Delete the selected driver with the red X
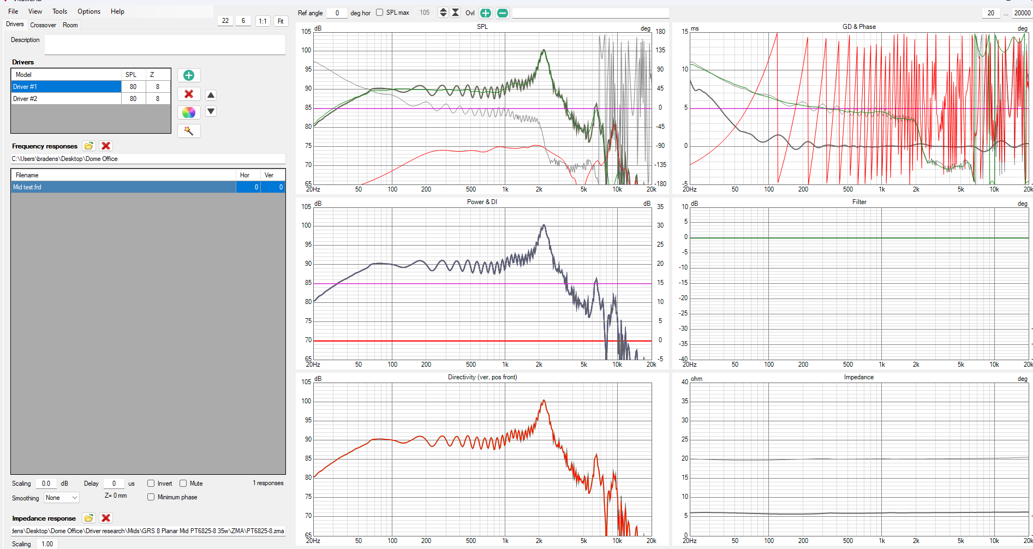The height and width of the screenshot is (549, 1033). click(189, 94)
